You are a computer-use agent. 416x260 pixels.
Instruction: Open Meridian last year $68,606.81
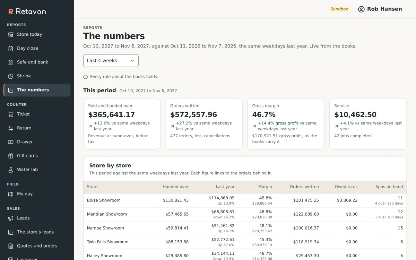(223, 212)
